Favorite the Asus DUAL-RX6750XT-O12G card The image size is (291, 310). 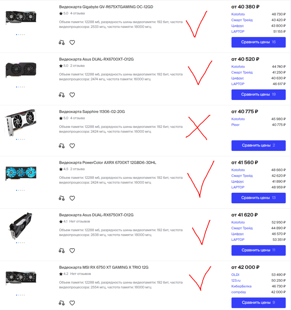72,251
